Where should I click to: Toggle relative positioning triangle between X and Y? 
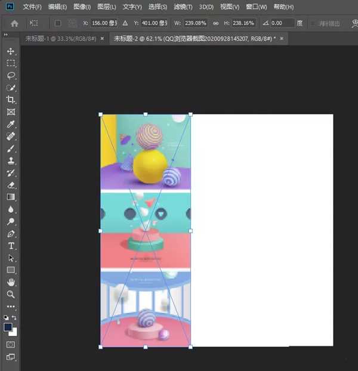click(125, 23)
